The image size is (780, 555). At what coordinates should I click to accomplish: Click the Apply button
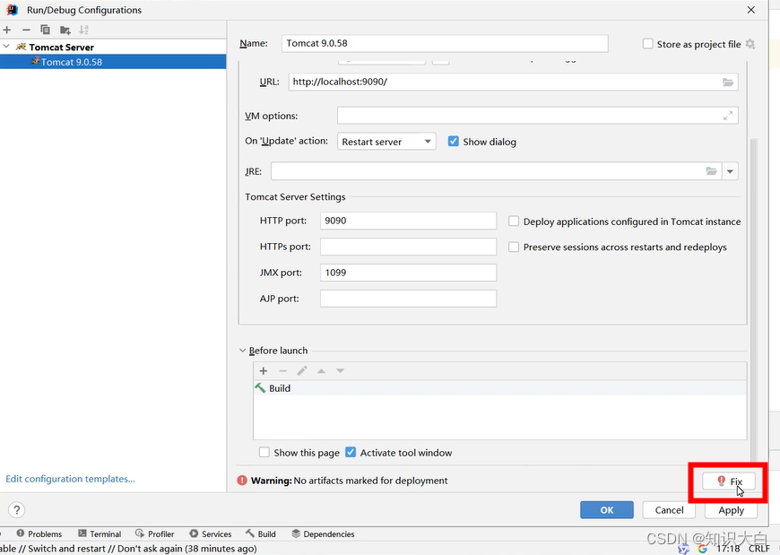732,510
